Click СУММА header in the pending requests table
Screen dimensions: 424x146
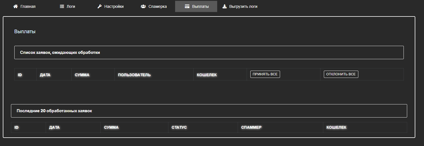[x=82, y=75]
